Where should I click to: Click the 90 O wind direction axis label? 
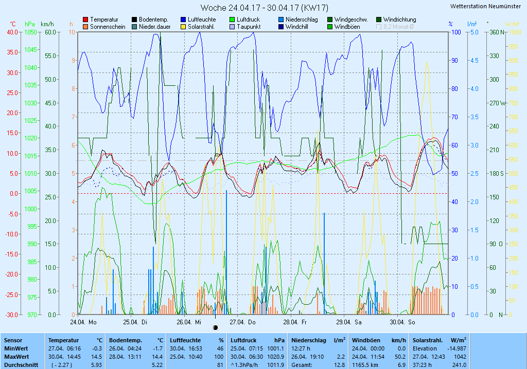496,244
